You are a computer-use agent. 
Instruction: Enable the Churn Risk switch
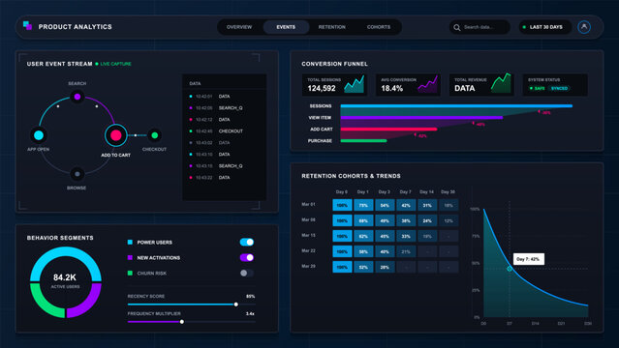point(247,273)
